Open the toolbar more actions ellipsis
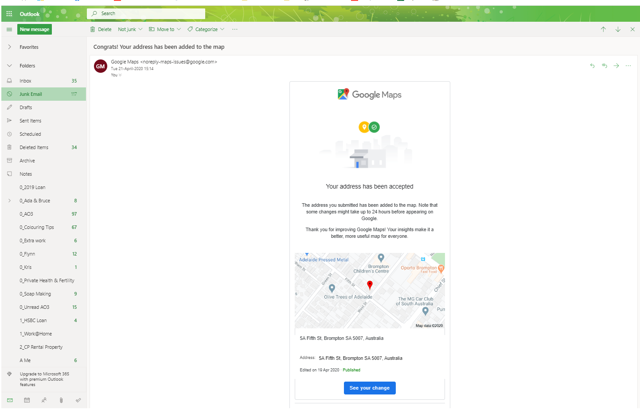 point(235,29)
